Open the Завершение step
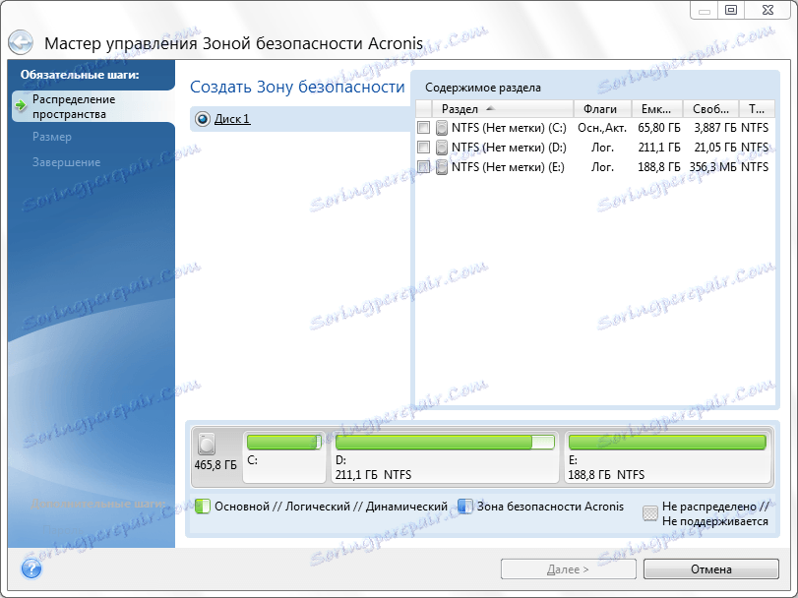The height and width of the screenshot is (598, 798). pyautogui.click(x=66, y=162)
